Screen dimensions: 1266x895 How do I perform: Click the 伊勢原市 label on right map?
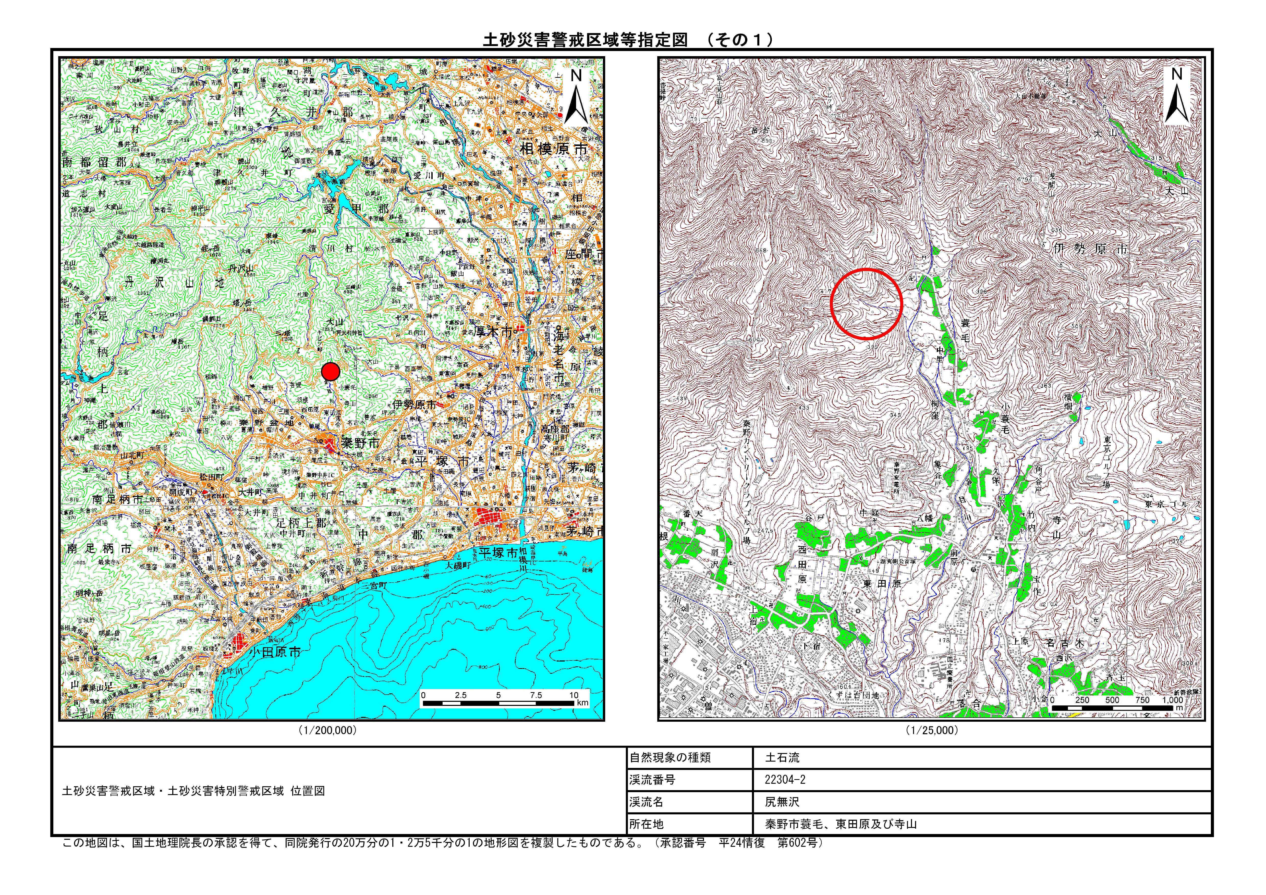pyautogui.click(x=1090, y=249)
